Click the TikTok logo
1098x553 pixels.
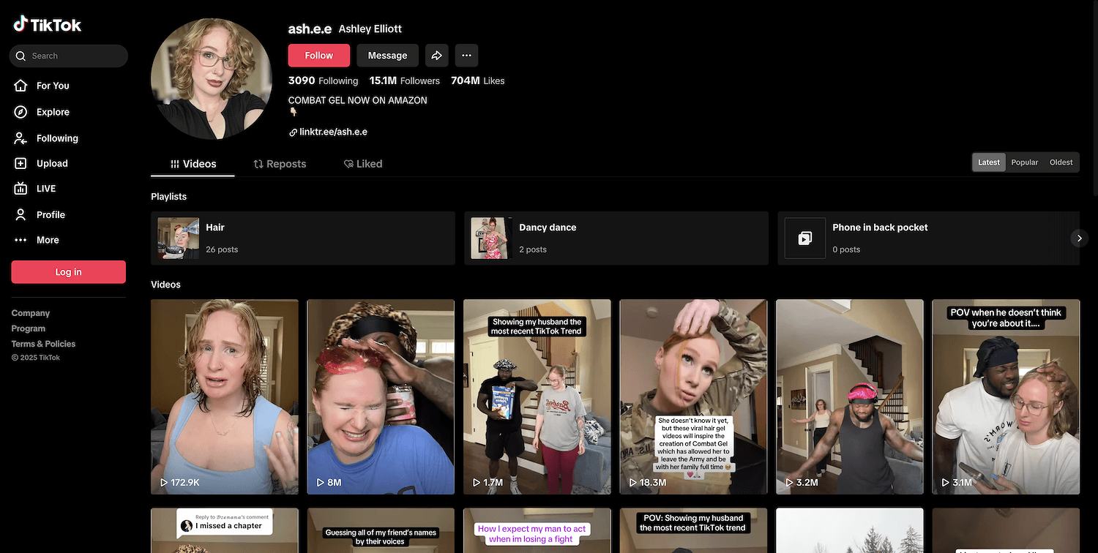pyautogui.click(x=48, y=24)
